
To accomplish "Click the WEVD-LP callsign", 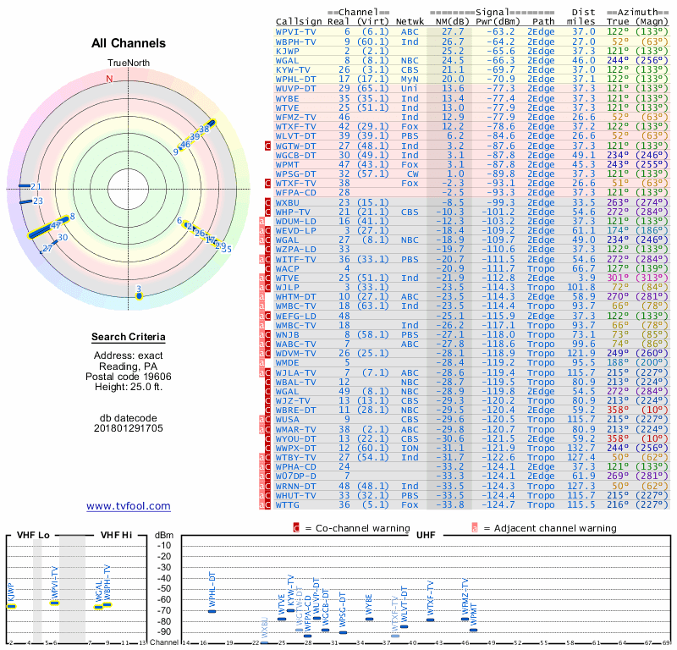I will tap(295, 230).
